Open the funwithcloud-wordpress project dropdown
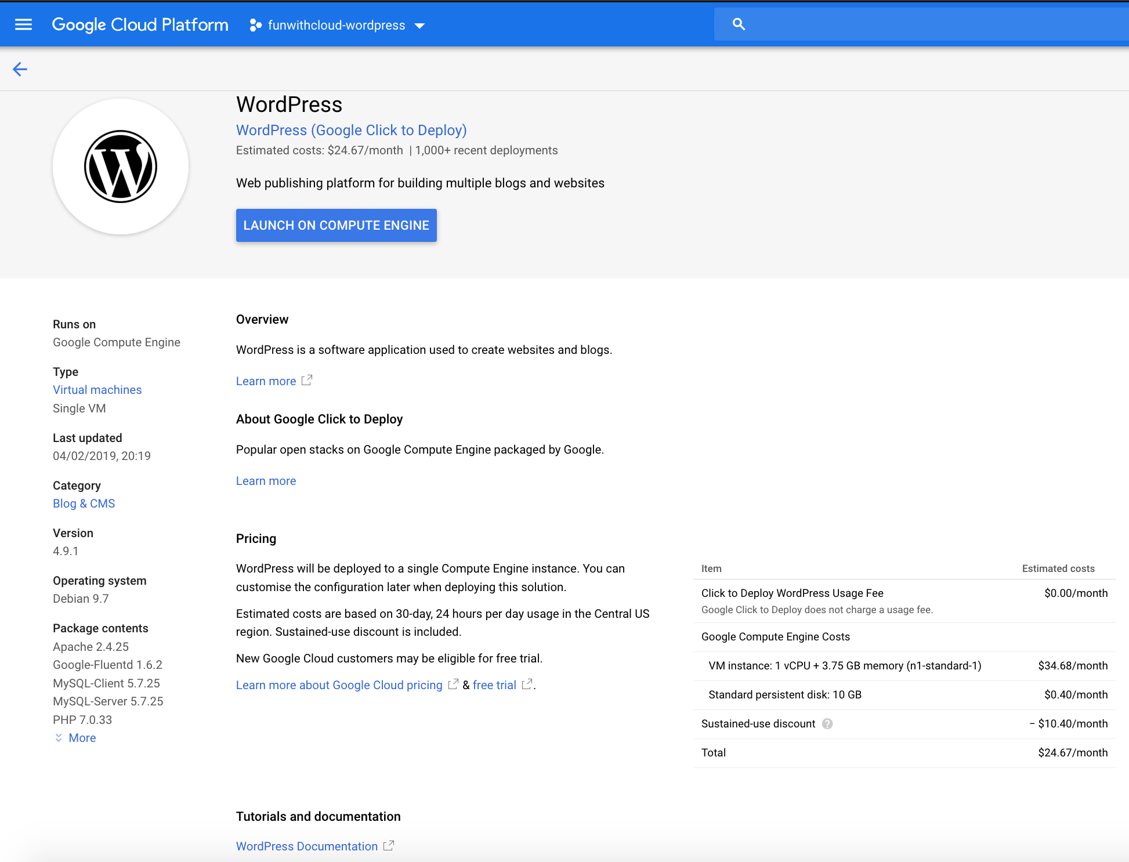Screen dimensions: 1129x862 (336, 26)
